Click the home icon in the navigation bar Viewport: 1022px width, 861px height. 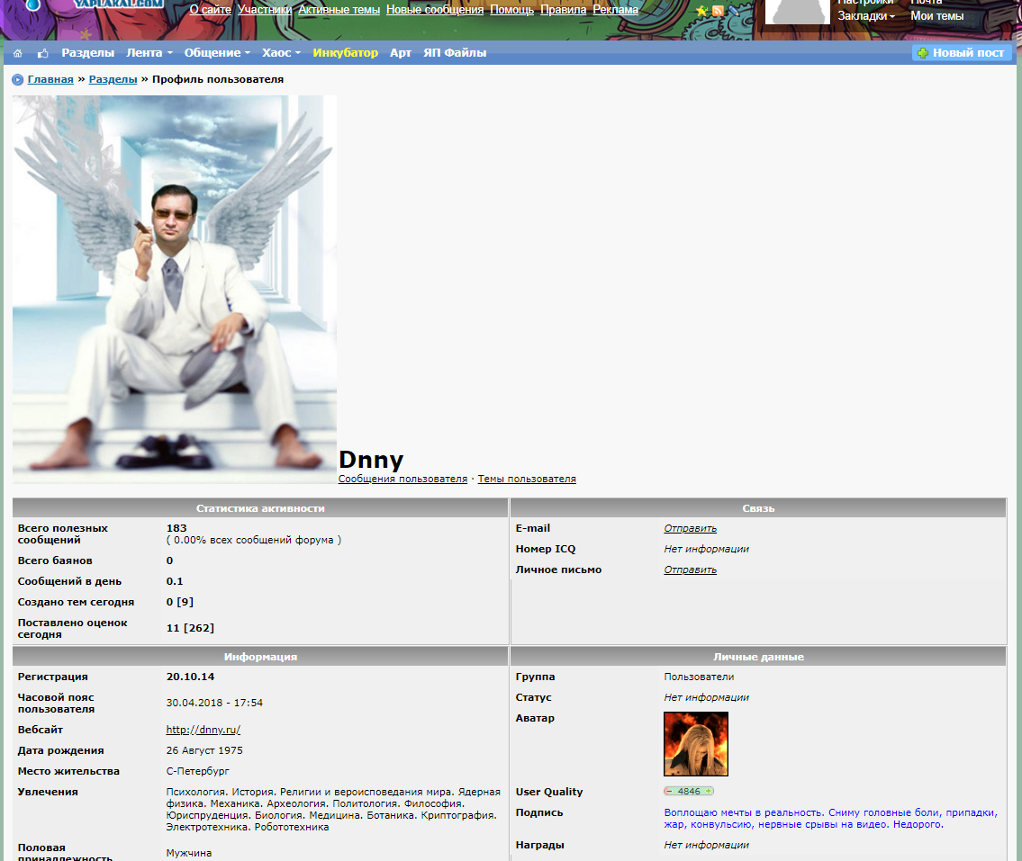coord(18,53)
